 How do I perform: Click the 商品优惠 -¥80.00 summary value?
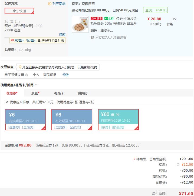[187, 177]
